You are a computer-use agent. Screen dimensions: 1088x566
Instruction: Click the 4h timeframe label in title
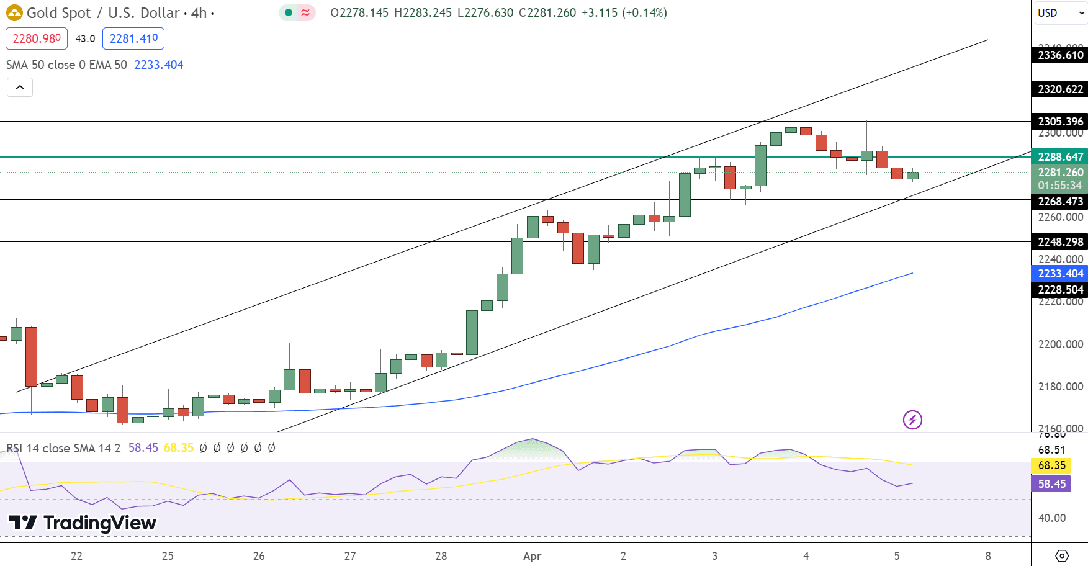click(x=199, y=12)
